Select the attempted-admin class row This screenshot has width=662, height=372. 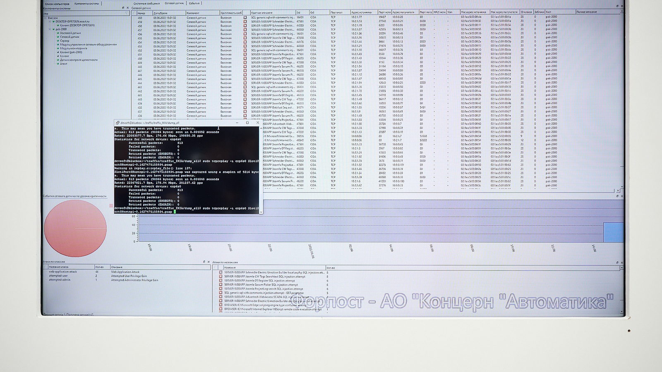tap(127, 280)
